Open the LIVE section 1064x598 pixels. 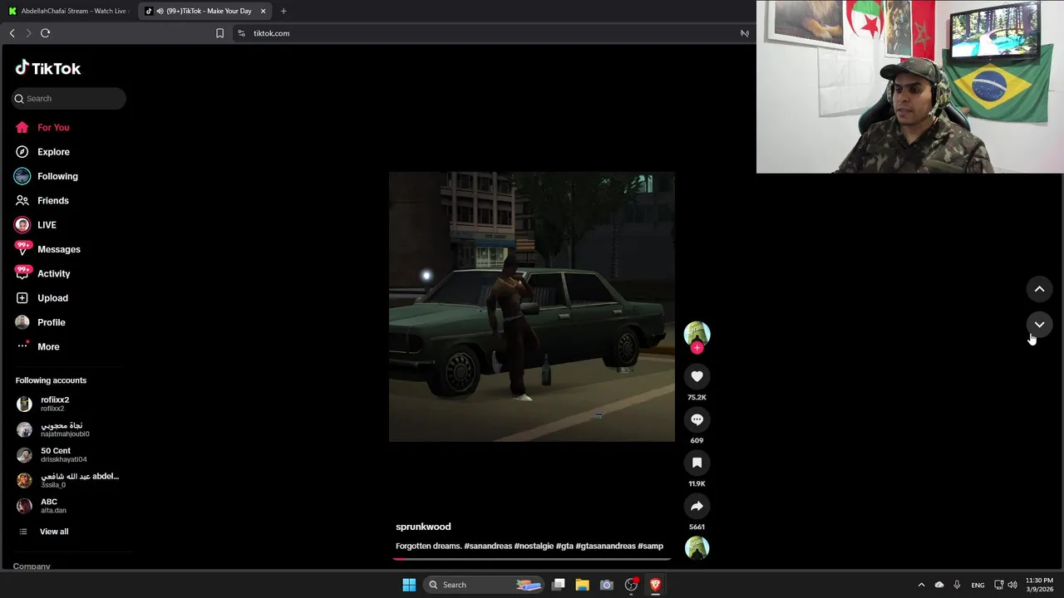(x=47, y=225)
